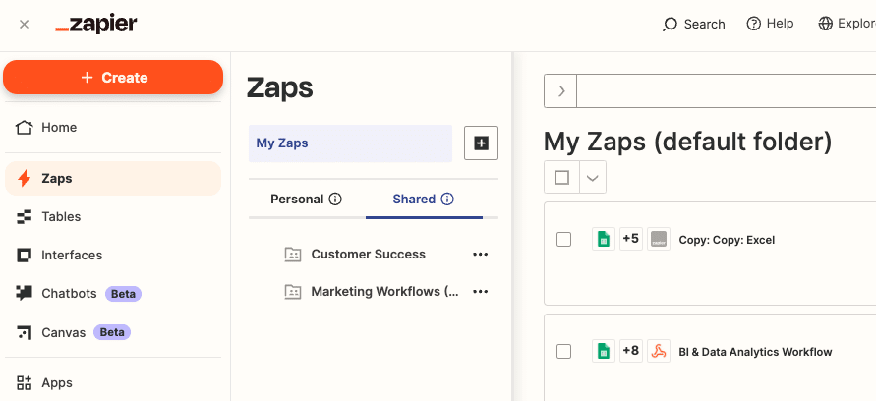Click the Apps grid icon

click(24, 383)
